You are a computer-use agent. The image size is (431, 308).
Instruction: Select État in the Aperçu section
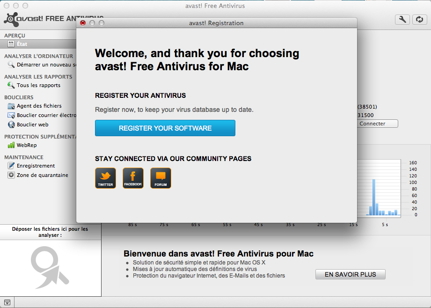click(x=38, y=44)
